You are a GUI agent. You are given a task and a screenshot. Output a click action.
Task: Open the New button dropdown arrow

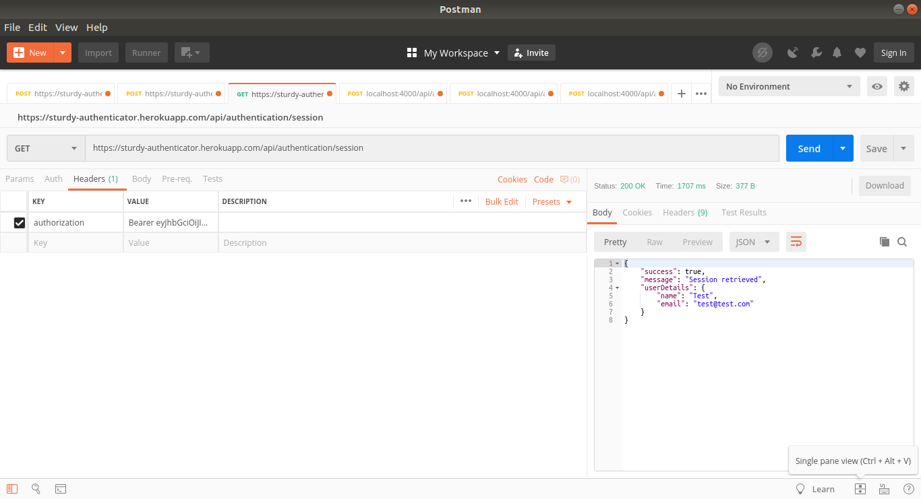[x=63, y=53]
